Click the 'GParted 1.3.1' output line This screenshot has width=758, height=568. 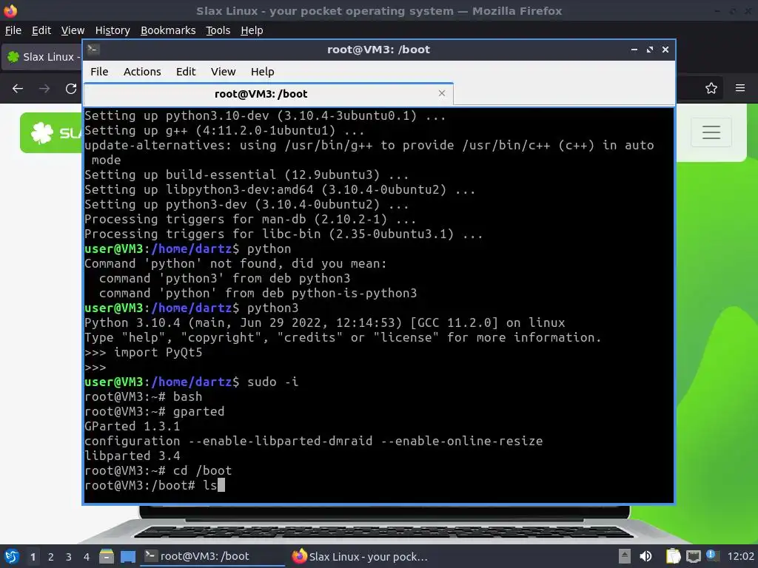(x=132, y=426)
